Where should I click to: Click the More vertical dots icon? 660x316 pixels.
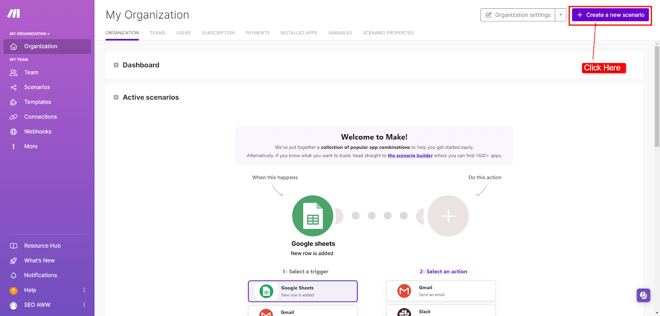click(14, 146)
